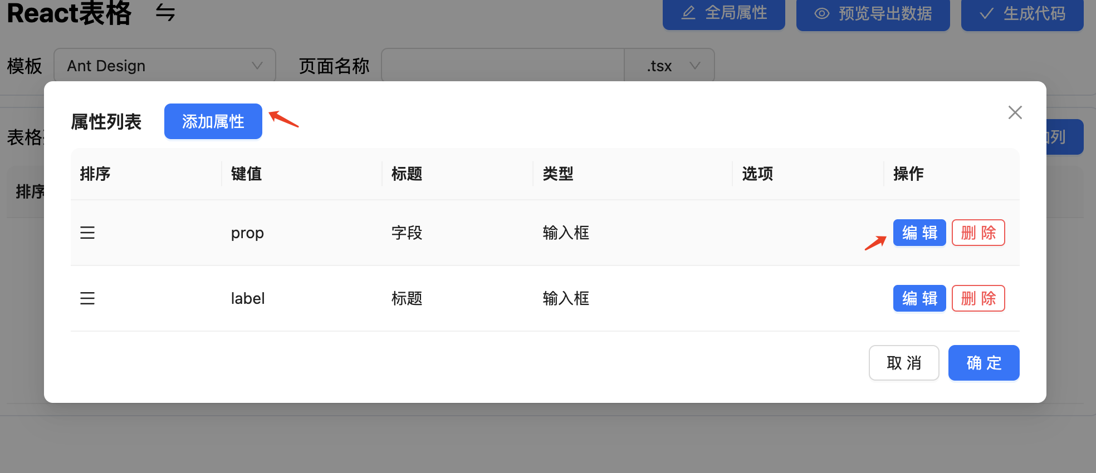Click the 选项 column header

tap(757, 174)
